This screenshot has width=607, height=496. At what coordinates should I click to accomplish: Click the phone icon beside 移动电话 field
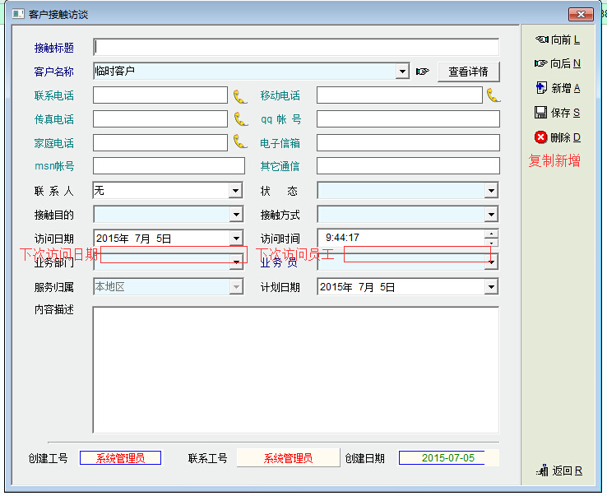click(493, 95)
